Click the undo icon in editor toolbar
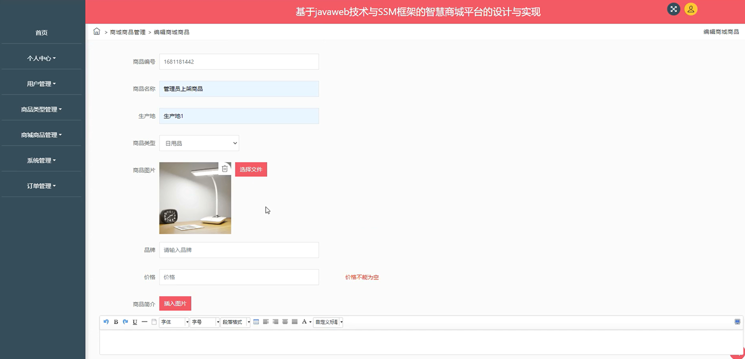The width and height of the screenshot is (745, 359). (106, 322)
